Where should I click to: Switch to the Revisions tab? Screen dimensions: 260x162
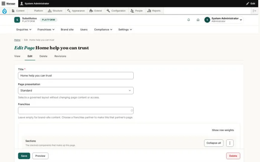60,56
